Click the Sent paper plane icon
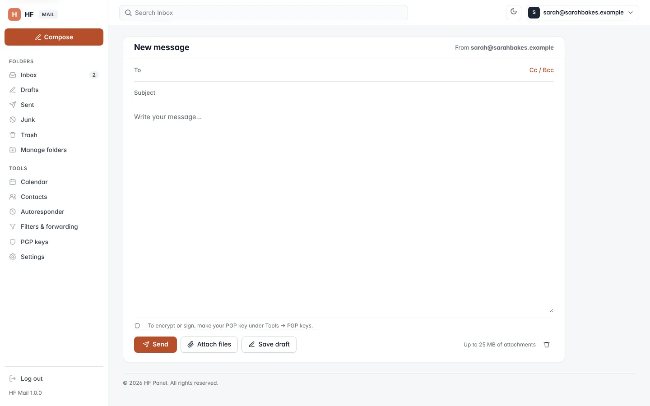This screenshot has height=406, width=650. point(13,105)
